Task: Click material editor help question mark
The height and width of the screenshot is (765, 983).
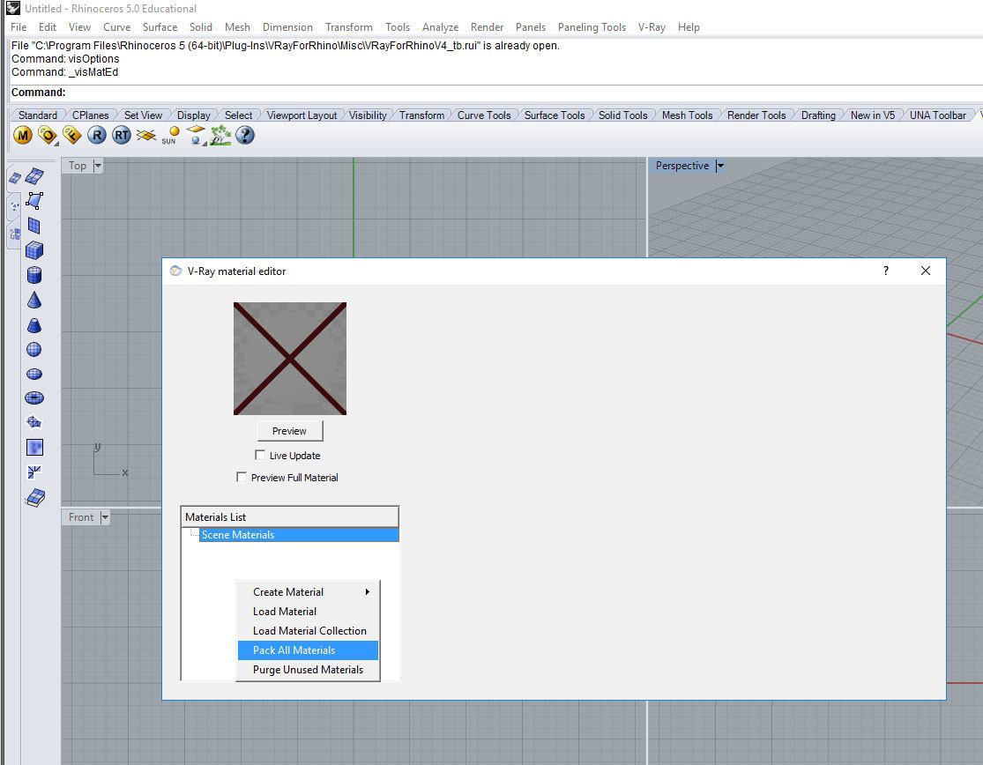Action: point(886,271)
